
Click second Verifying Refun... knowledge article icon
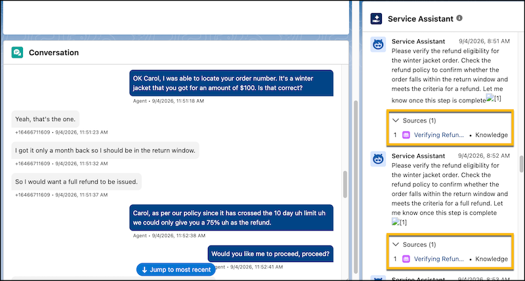(x=406, y=259)
